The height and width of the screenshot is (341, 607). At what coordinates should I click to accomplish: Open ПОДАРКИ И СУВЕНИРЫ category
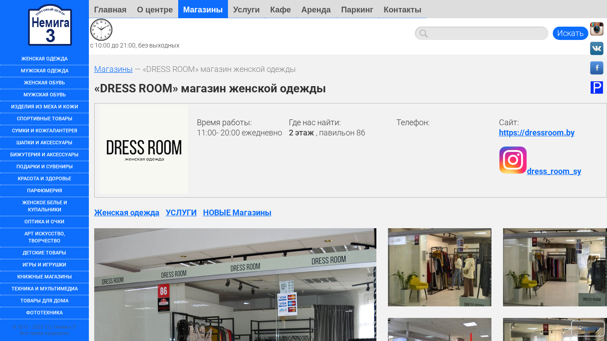[44, 167]
